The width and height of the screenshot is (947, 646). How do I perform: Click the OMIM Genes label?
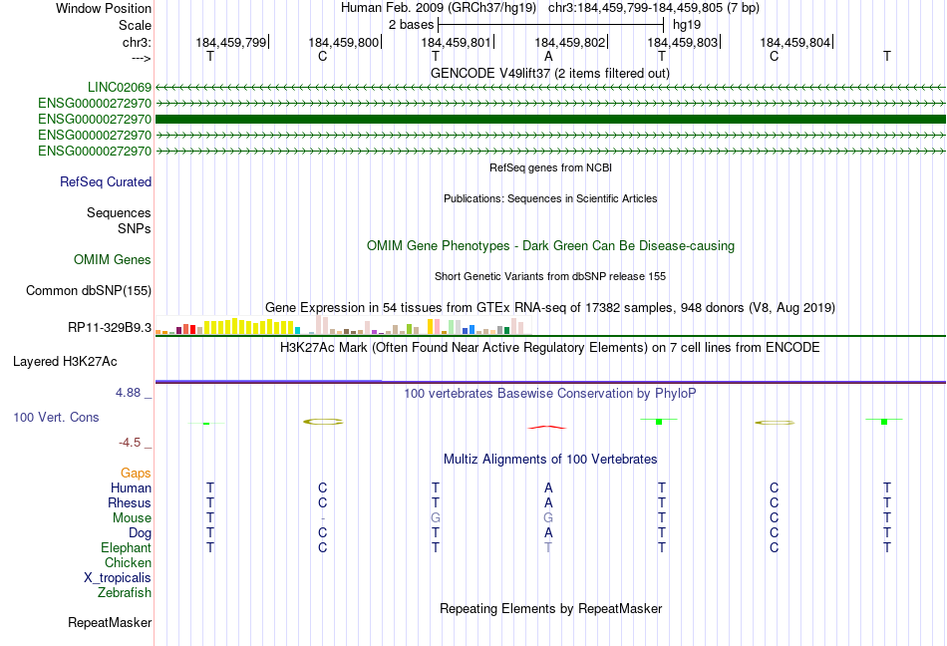point(113,259)
